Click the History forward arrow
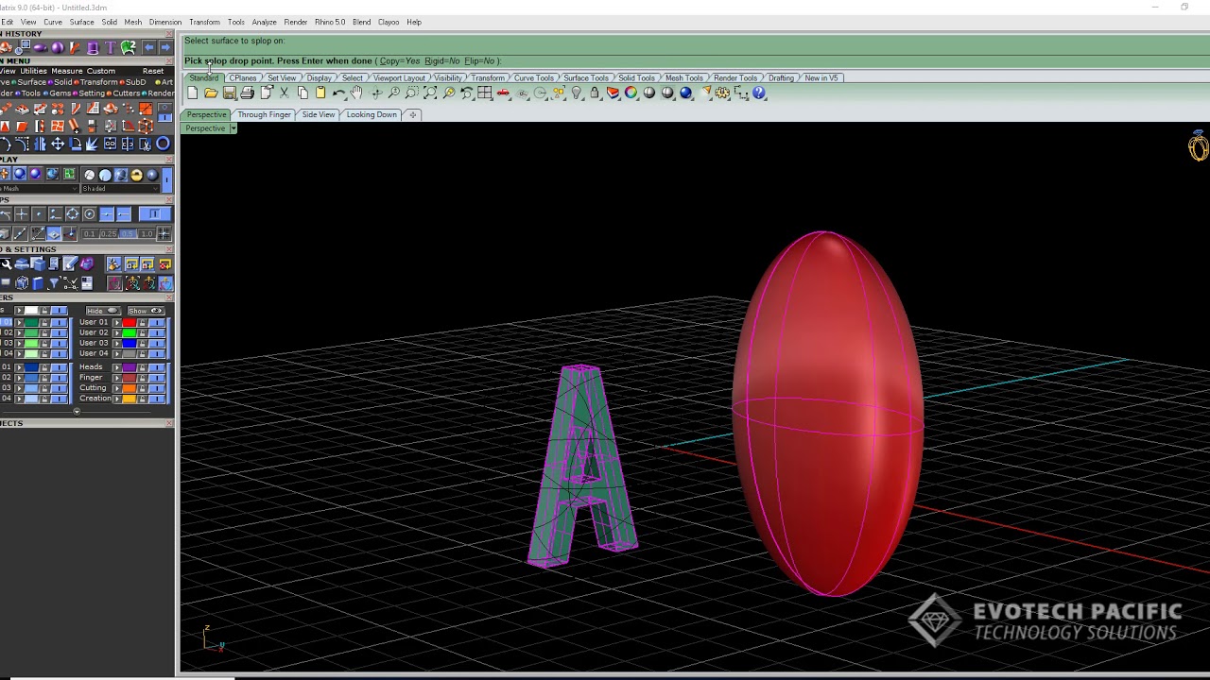The width and height of the screenshot is (1210, 680). pyautogui.click(x=165, y=47)
